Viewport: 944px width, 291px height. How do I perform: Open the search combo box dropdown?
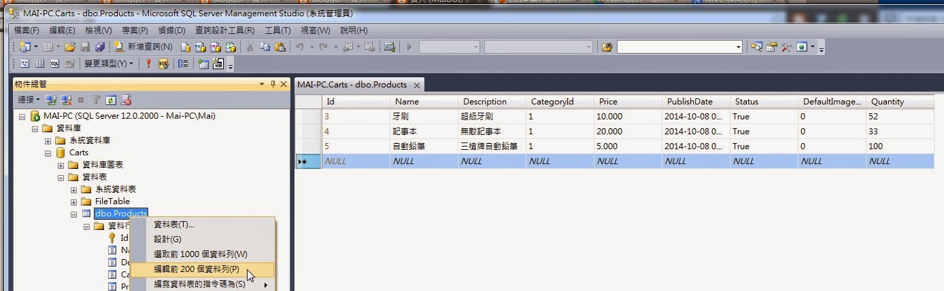[738, 47]
